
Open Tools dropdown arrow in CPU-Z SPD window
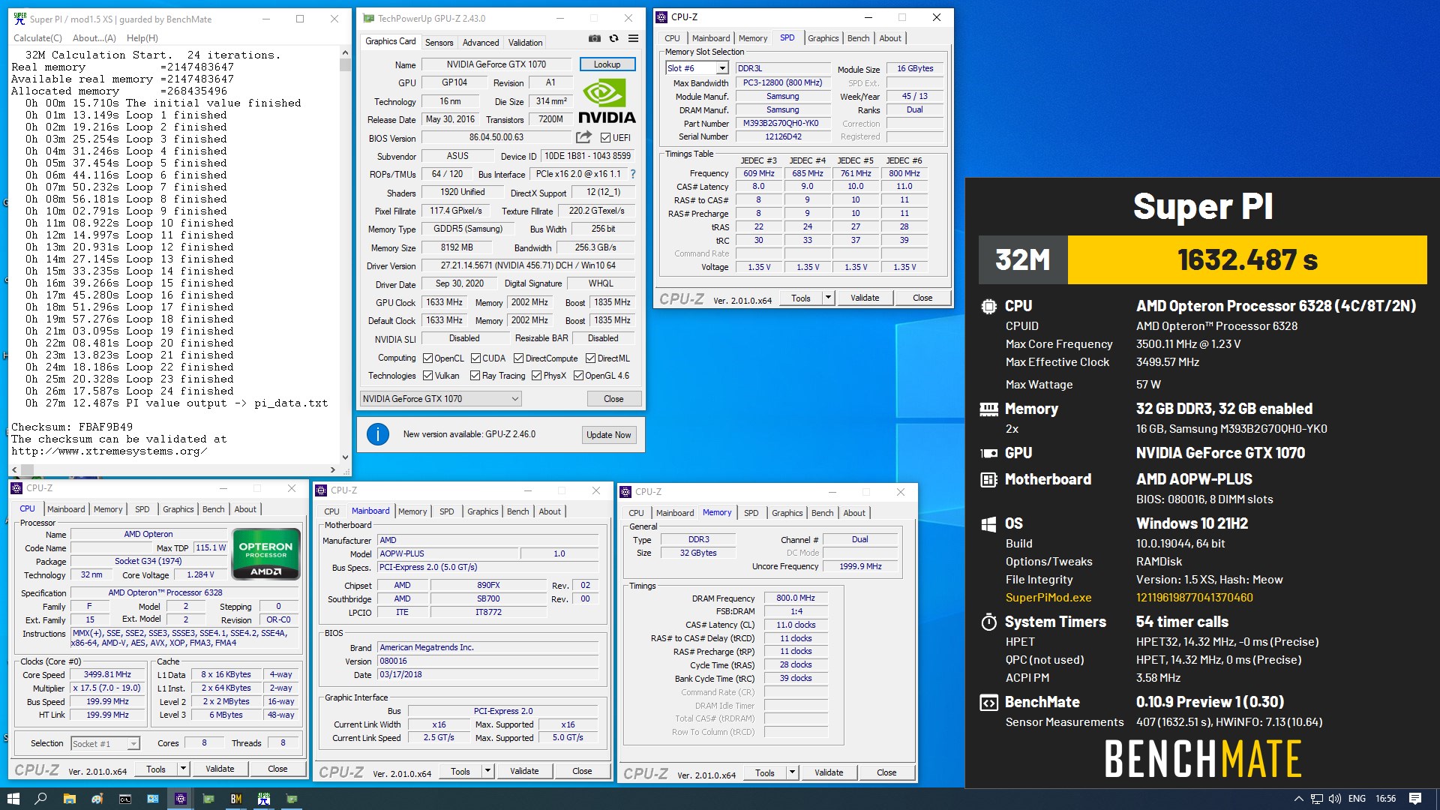click(828, 298)
